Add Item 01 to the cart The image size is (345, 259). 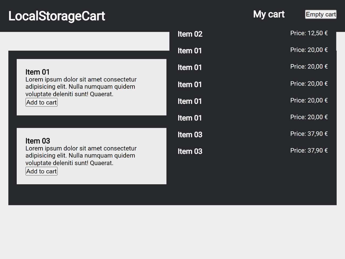[41, 102]
